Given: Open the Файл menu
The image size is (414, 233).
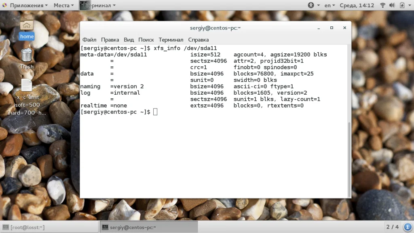Looking at the screenshot, I should click(89, 40).
